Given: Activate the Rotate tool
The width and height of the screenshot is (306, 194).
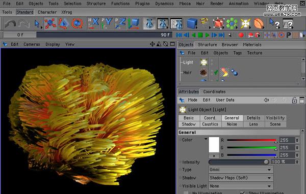Looking at the screenshot, I should [x=77, y=23].
